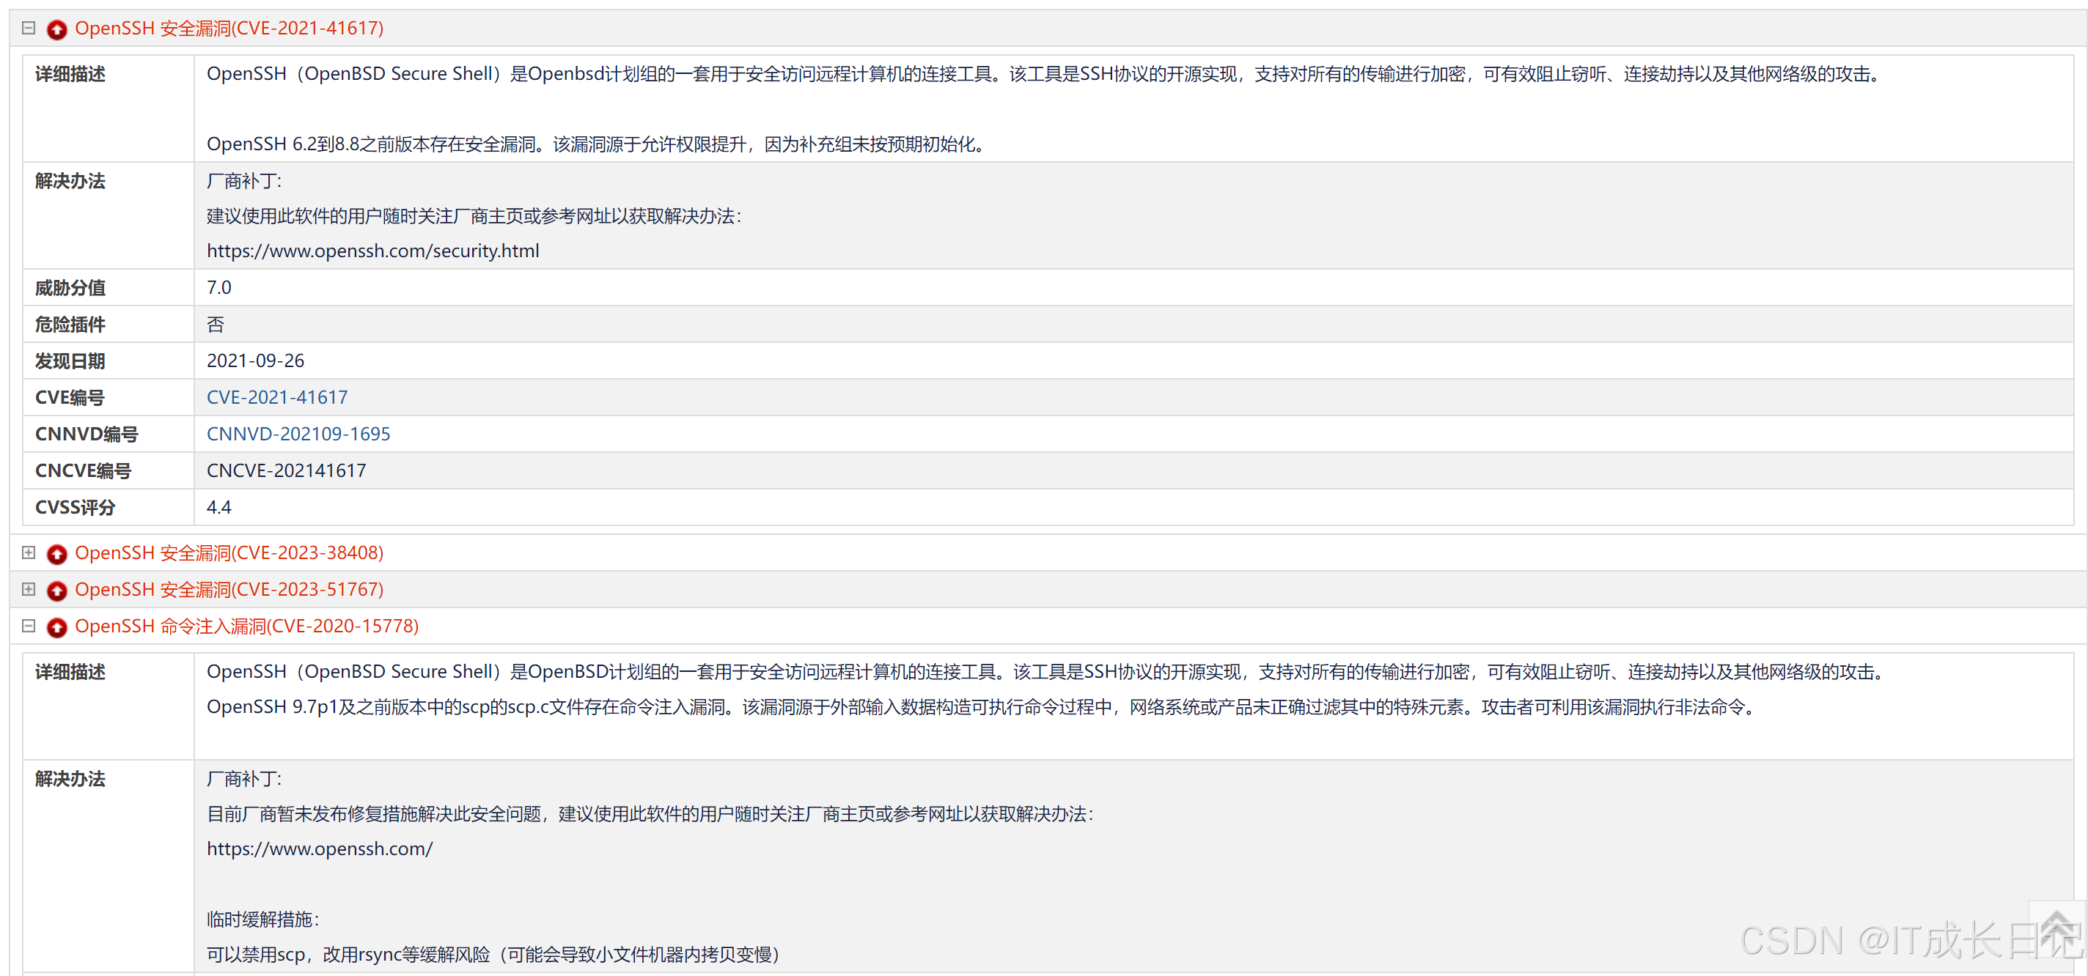Expand the CVE-2023-38408 vulnerability entry

[x=29, y=552]
